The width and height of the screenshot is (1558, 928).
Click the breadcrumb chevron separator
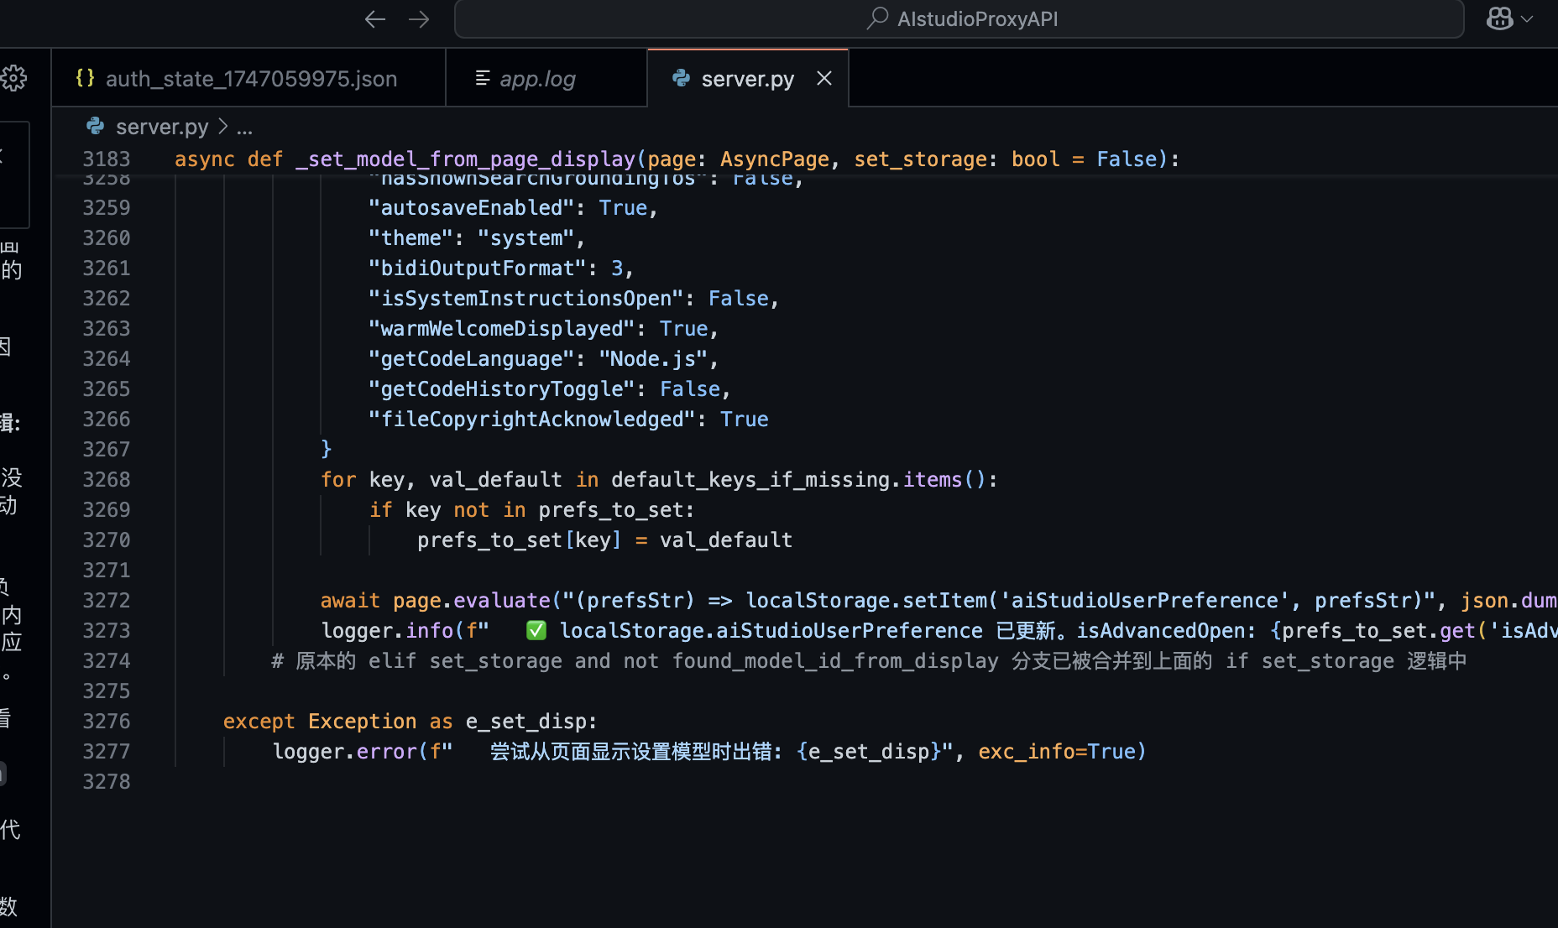[222, 126]
